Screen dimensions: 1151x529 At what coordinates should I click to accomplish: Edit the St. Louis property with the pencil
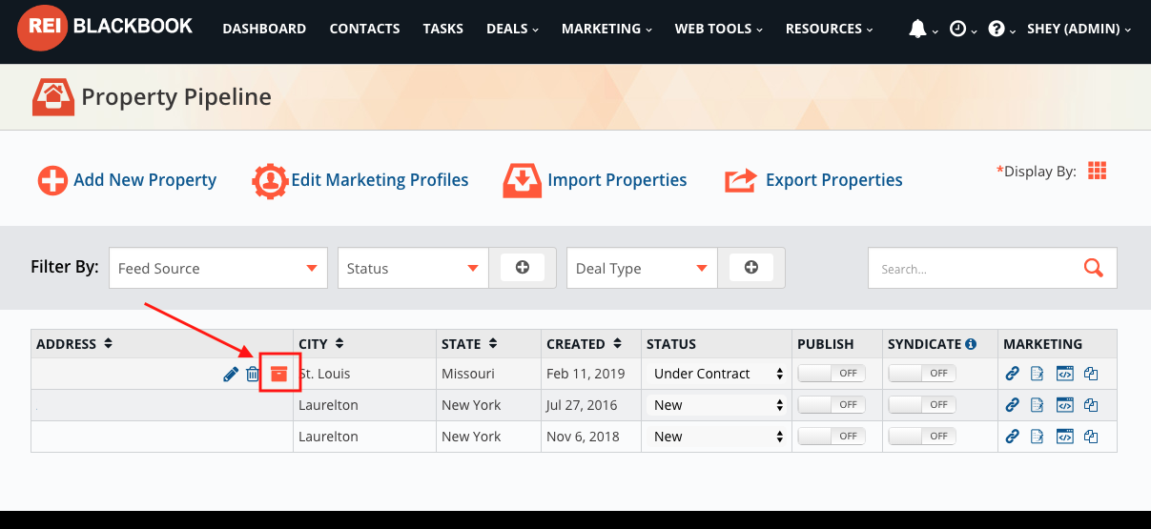tap(231, 375)
